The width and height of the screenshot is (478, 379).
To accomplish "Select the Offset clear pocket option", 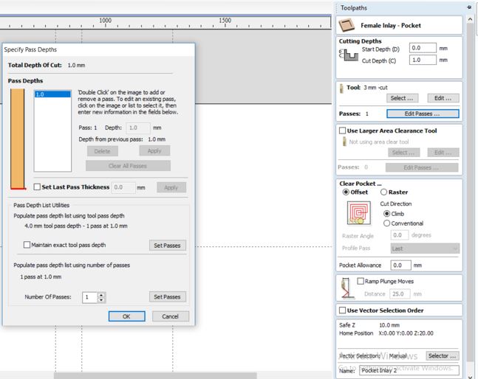I will (346, 192).
